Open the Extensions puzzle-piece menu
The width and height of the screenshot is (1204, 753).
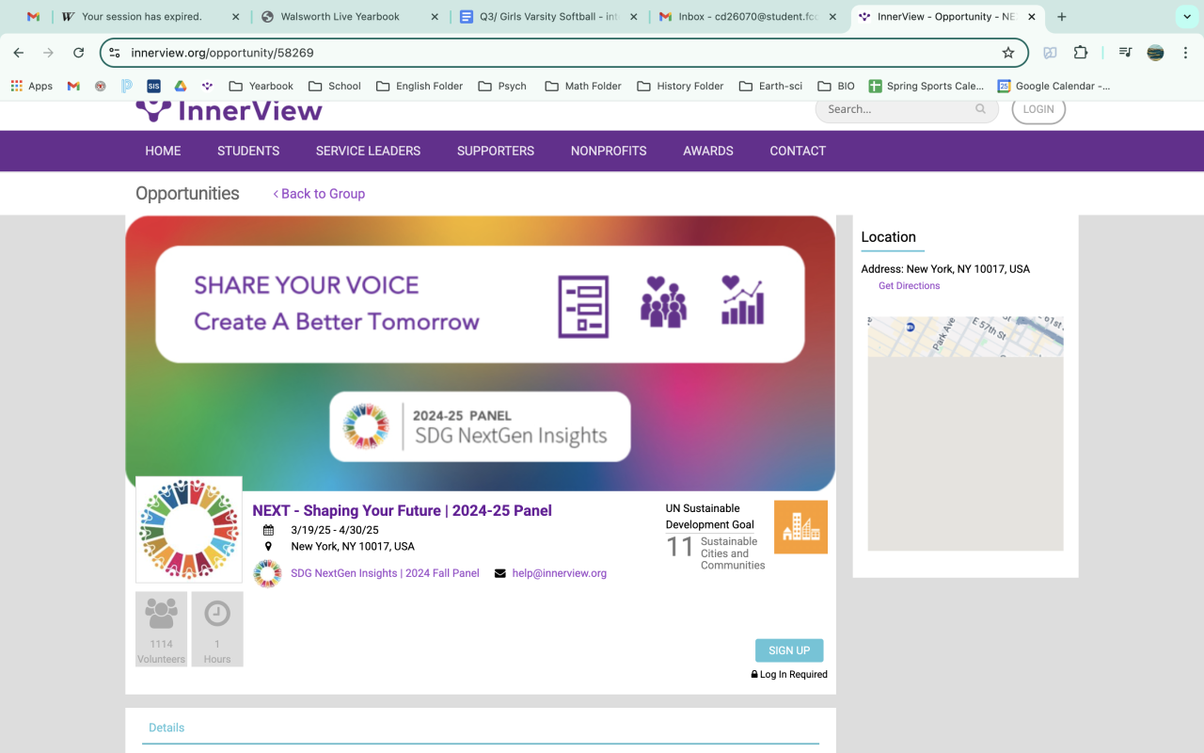[1081, 53]
